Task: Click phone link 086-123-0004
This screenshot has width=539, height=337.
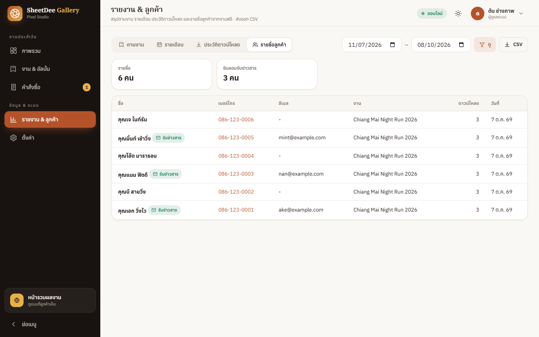Action: (x=236, y=156)
